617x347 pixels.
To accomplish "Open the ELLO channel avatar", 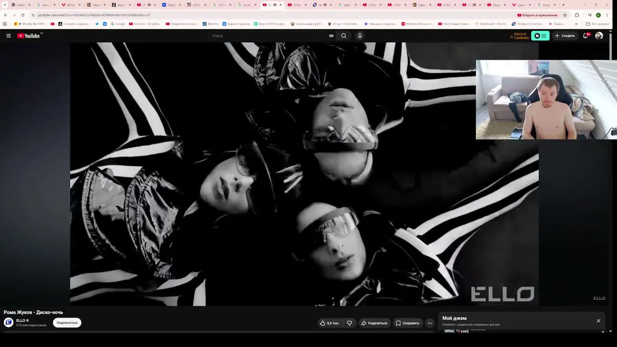I will point(9,322).
